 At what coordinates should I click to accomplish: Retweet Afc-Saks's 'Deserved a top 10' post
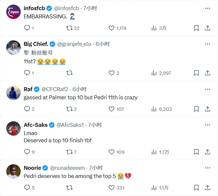click(69, 152)
